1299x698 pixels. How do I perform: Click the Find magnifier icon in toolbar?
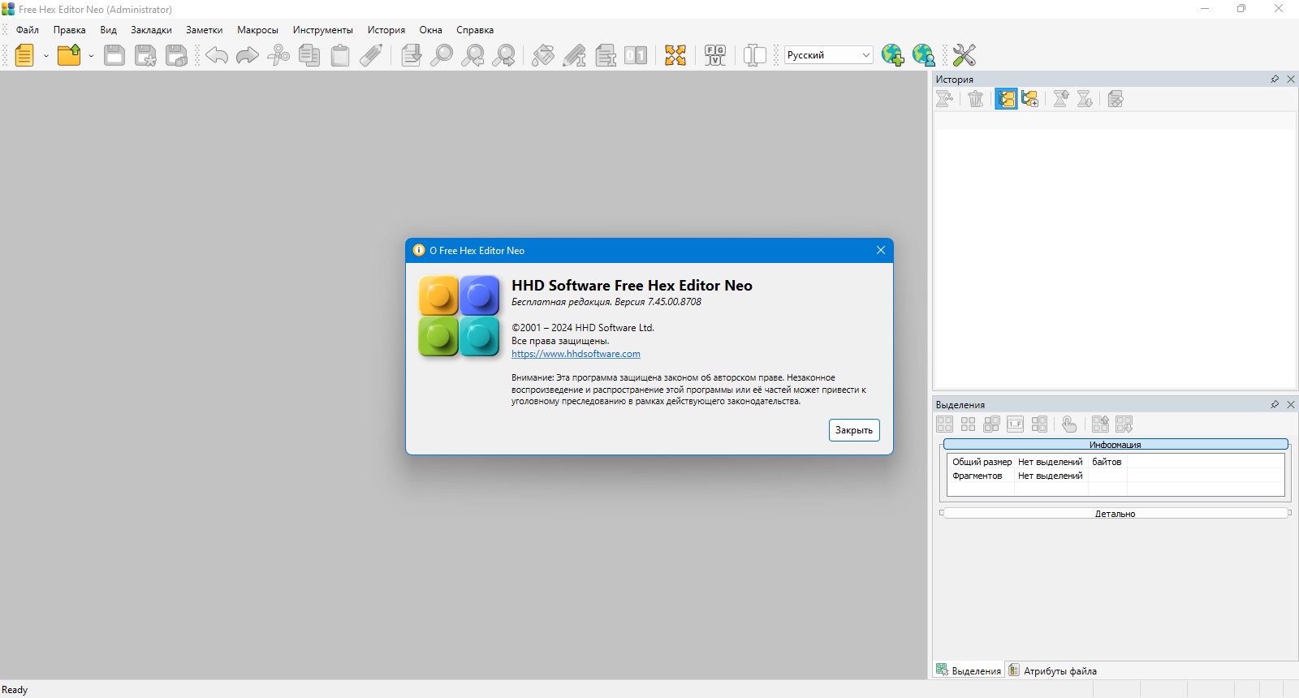(442, 55)
